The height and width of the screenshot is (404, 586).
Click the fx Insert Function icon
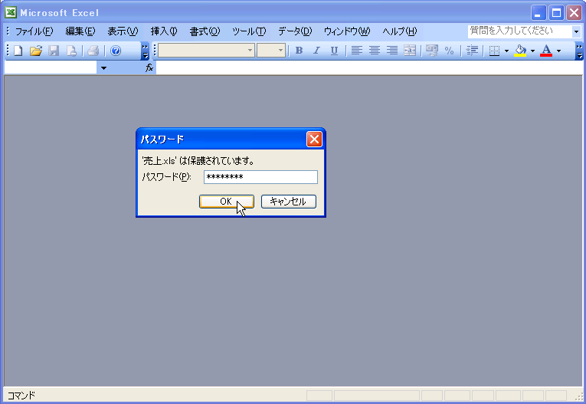149,67
